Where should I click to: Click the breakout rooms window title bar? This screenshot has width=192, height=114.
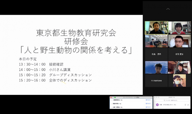point(131,98)
